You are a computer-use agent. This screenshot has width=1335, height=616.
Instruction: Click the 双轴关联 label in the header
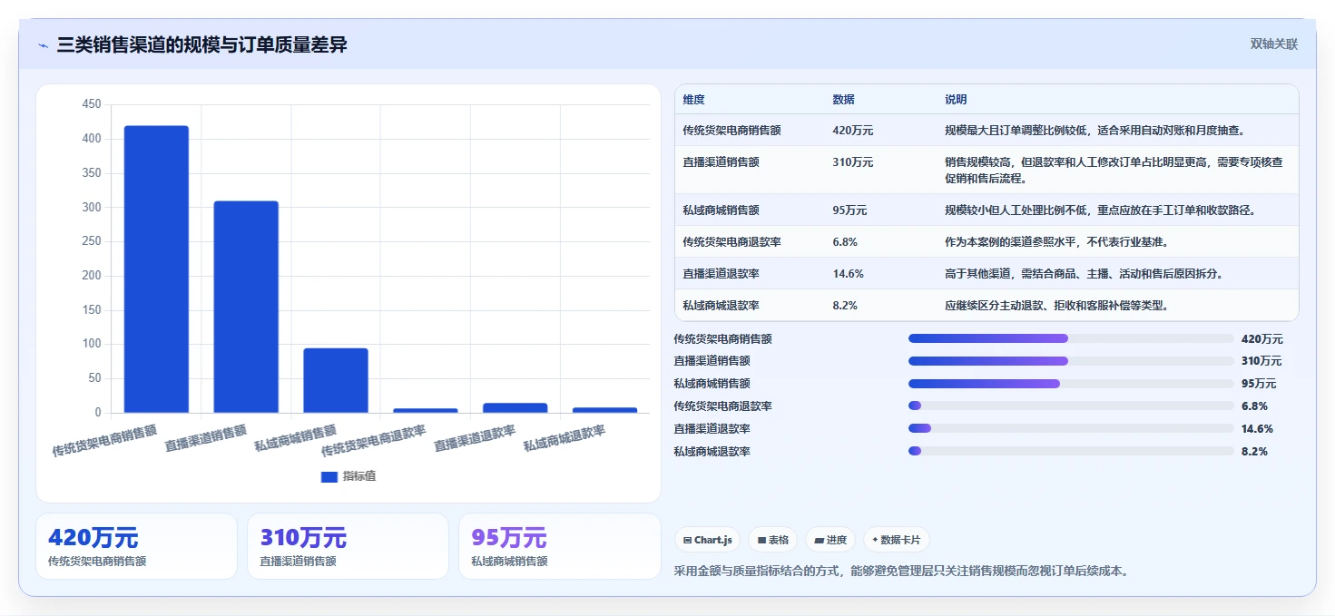(1274, 44)
